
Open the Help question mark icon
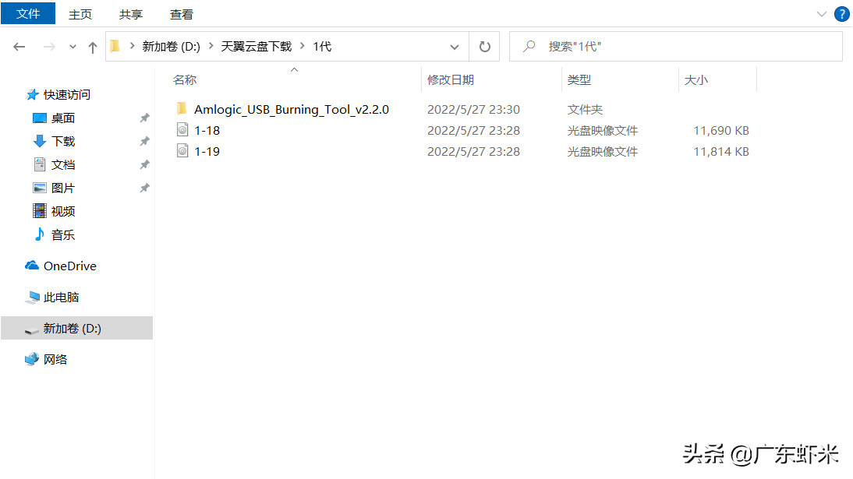coord(841,14)
